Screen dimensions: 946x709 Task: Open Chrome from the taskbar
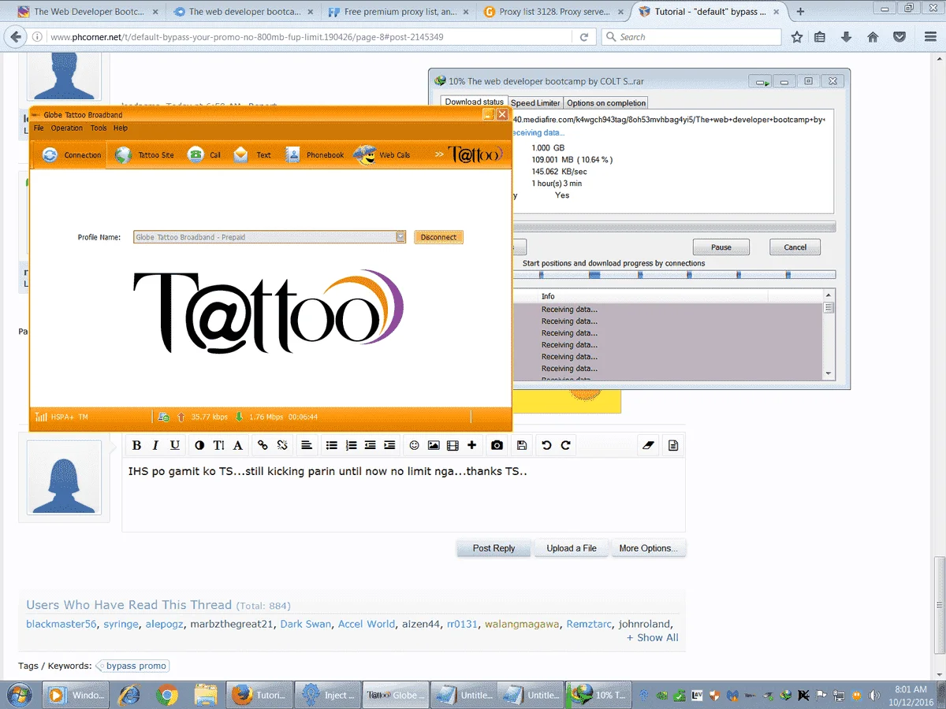pyautogui.click(x=166, y=695)
